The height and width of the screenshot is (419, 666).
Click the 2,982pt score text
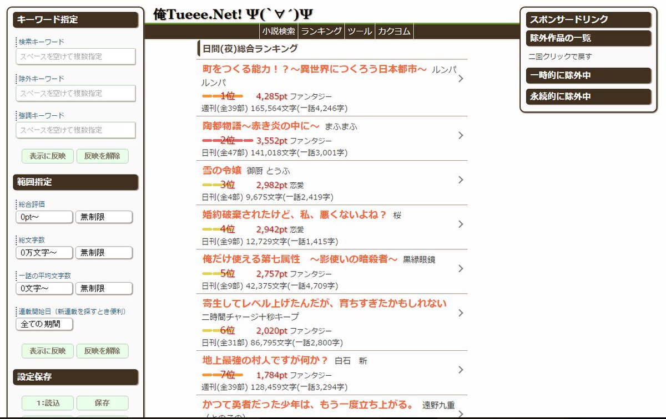272,185
